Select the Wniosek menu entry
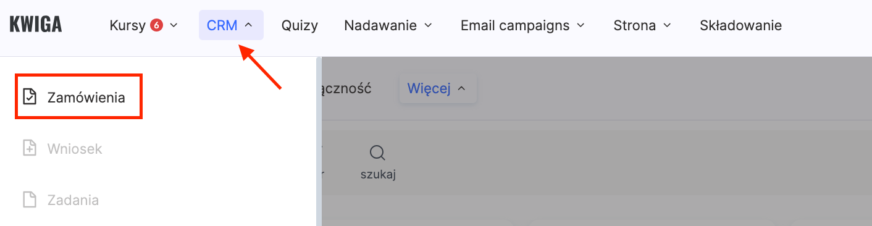 pos(75,149)
